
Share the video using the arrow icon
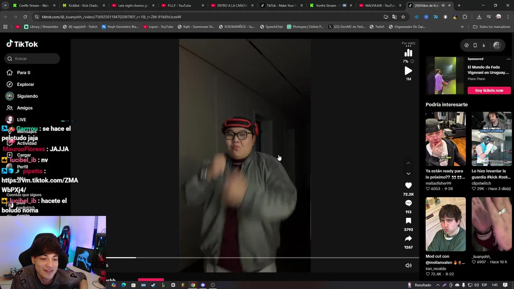click(x=408, y=238)
